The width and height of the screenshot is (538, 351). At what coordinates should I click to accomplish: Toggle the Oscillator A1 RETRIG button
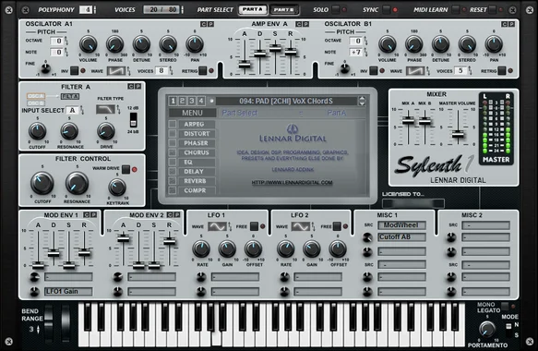coord(203,71)
